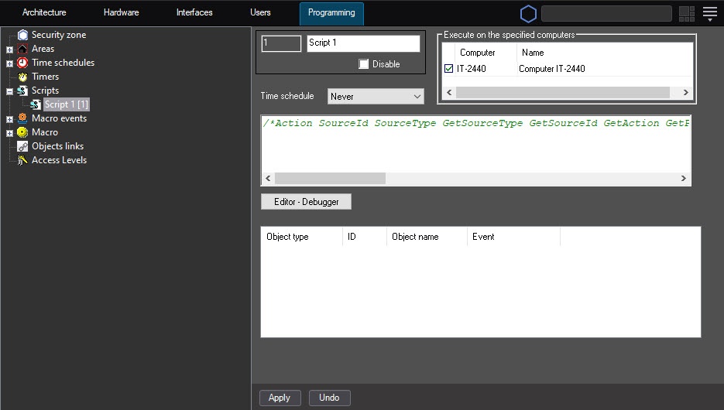Open the hamburger menu icon top right
This screenshot has height=410, width=724.
(709, 13)
